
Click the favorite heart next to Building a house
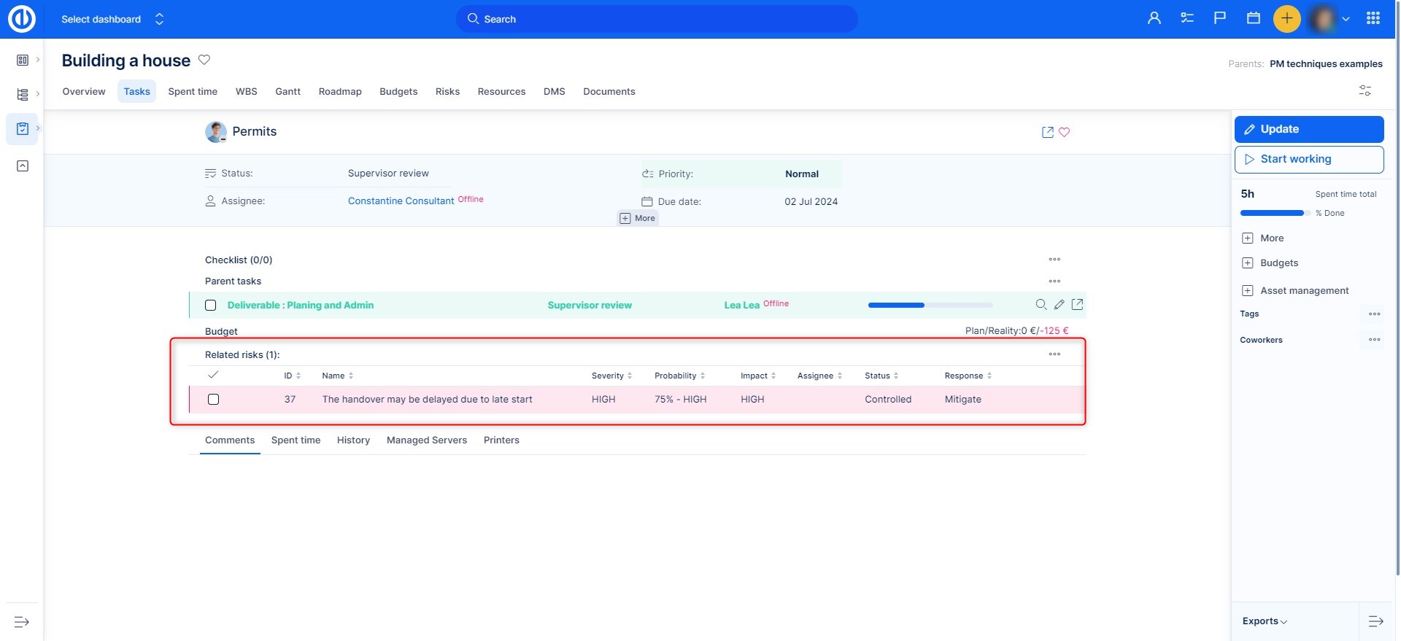coord(204,60)
